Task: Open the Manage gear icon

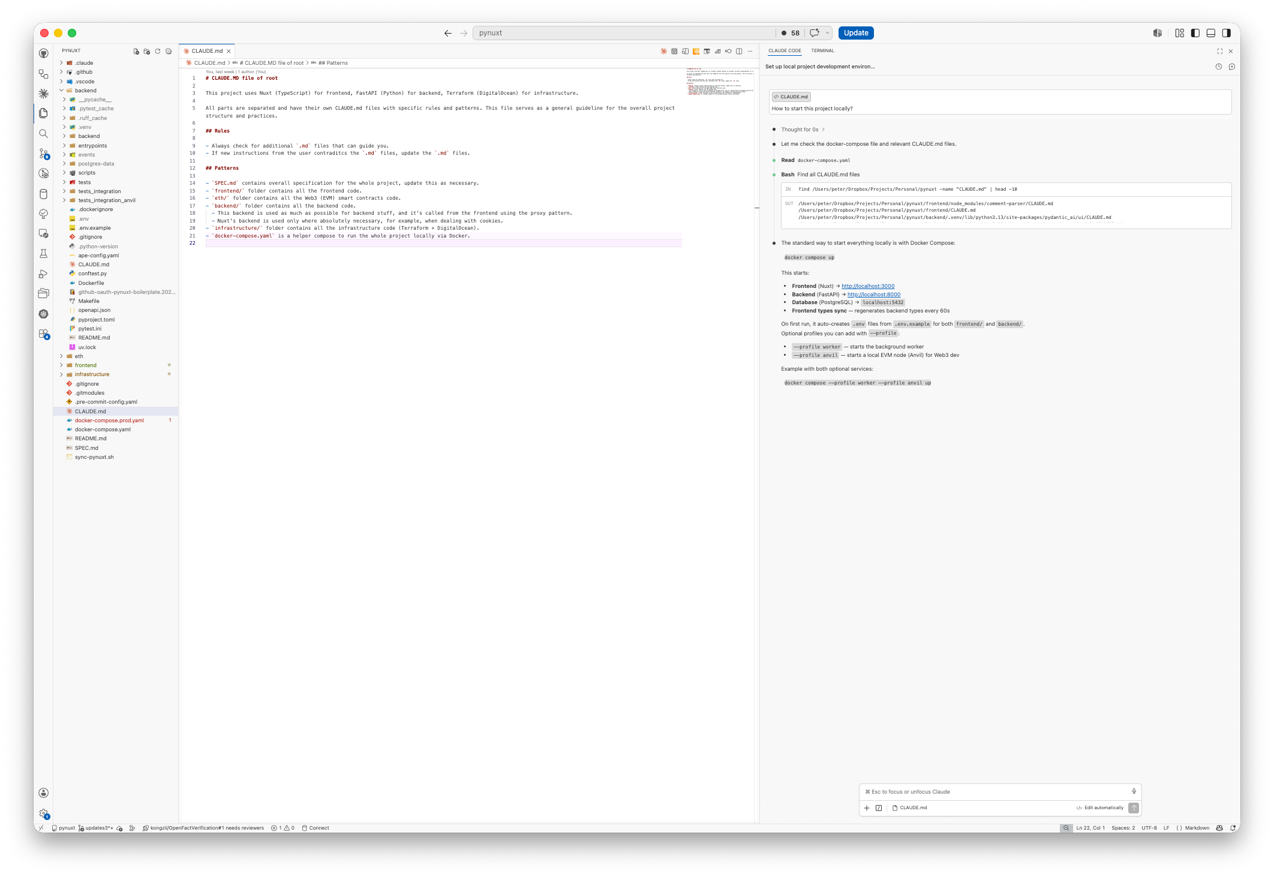Action: point(44,813)
